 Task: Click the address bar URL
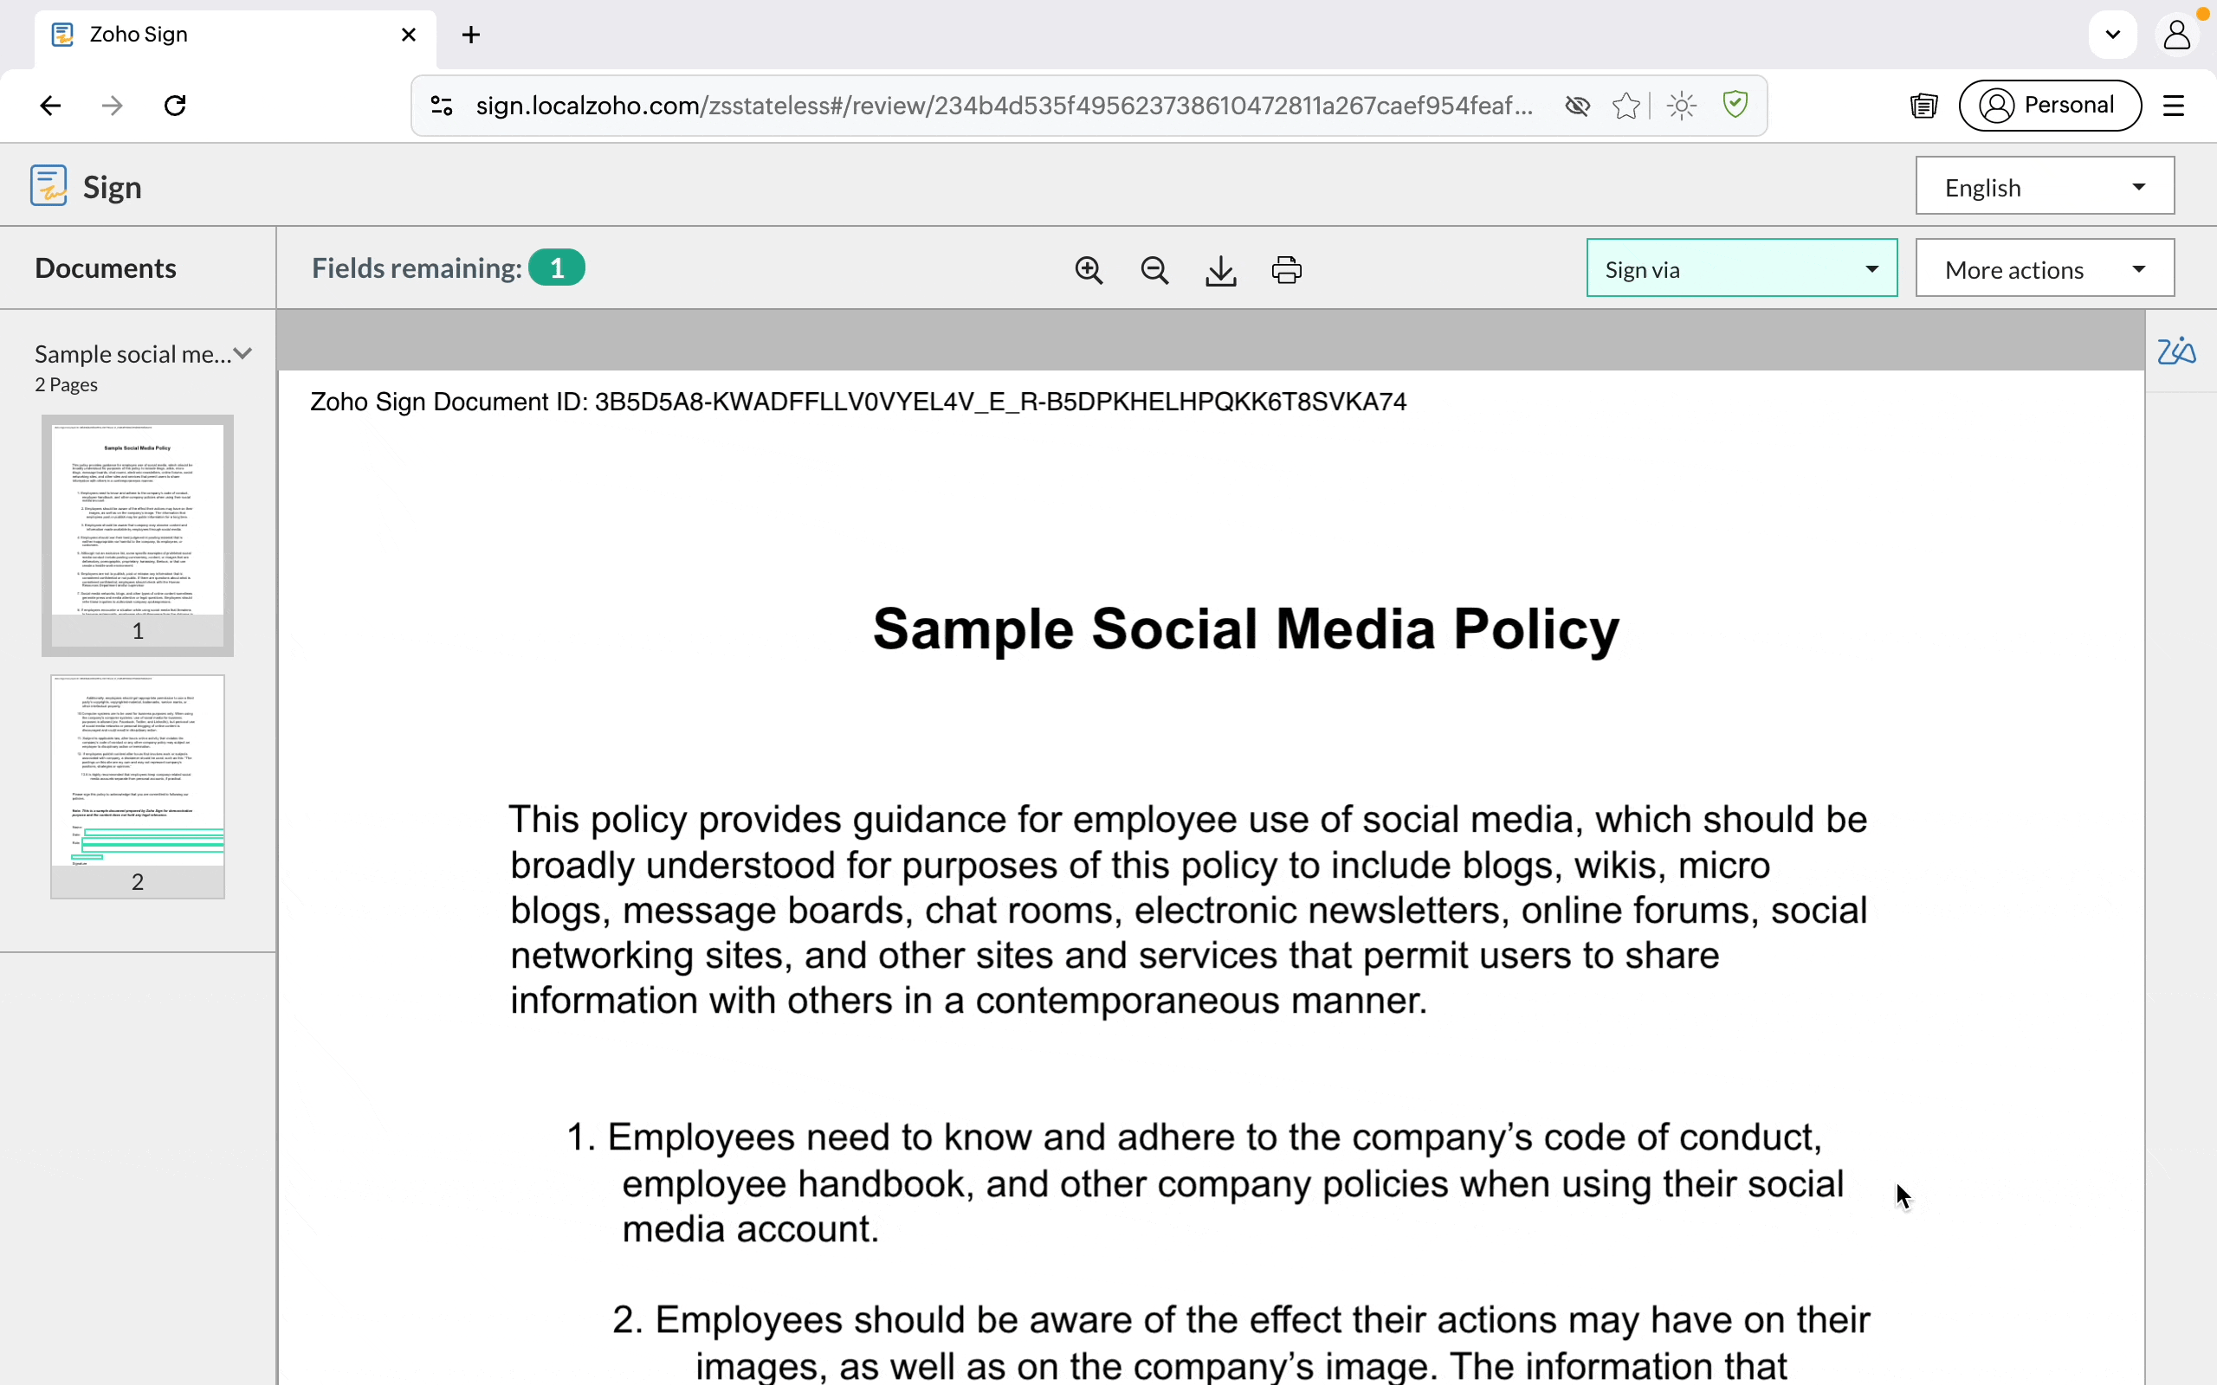(x=1003, y=106)
